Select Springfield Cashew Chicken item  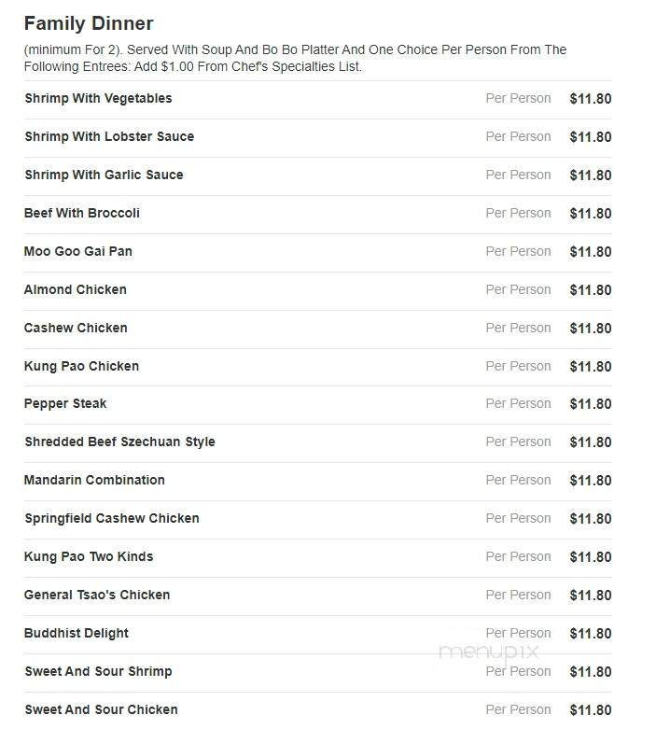tap(112, 518)
